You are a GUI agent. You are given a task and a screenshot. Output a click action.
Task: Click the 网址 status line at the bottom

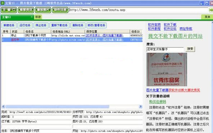tap(108, 131)
